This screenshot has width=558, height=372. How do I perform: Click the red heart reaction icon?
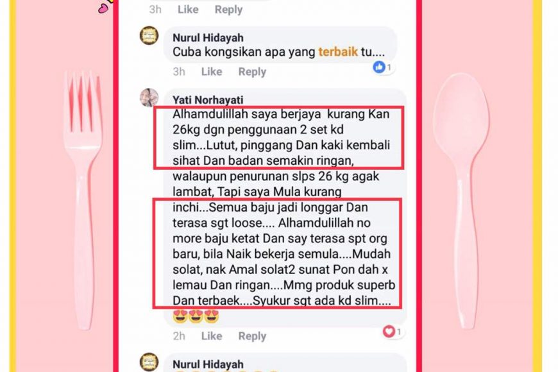click(389, 332)
